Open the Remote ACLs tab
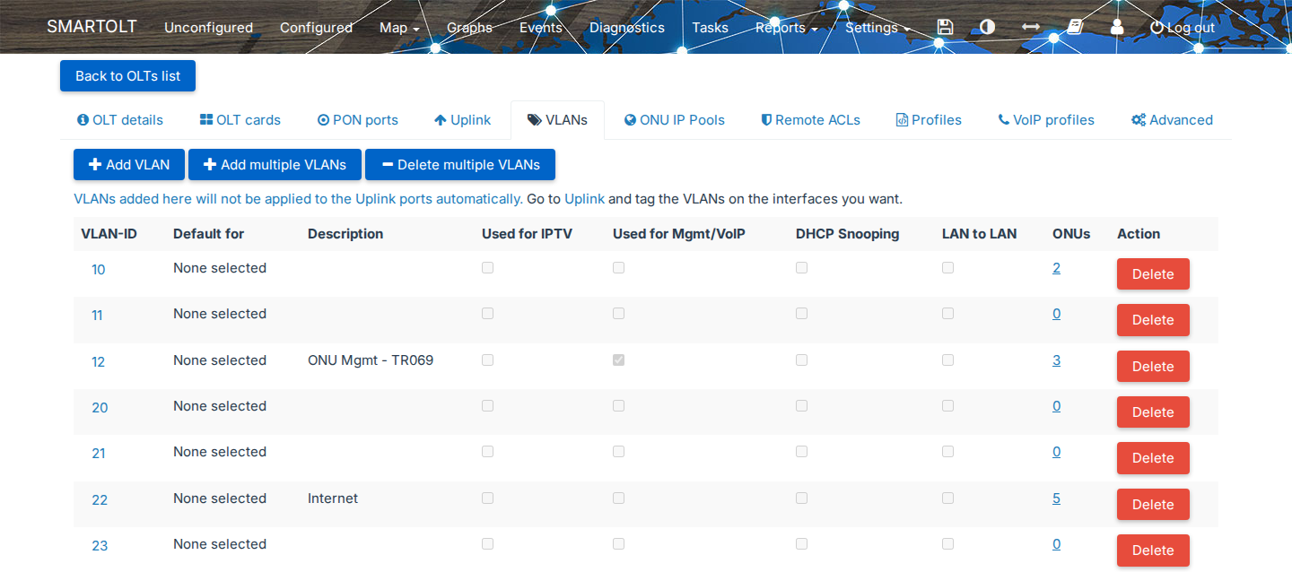 [x=810, y=120]
